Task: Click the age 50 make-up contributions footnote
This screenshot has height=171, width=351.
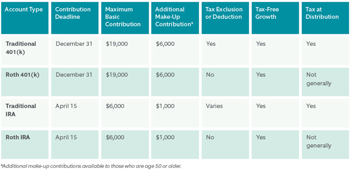Action: pos(91,167)
